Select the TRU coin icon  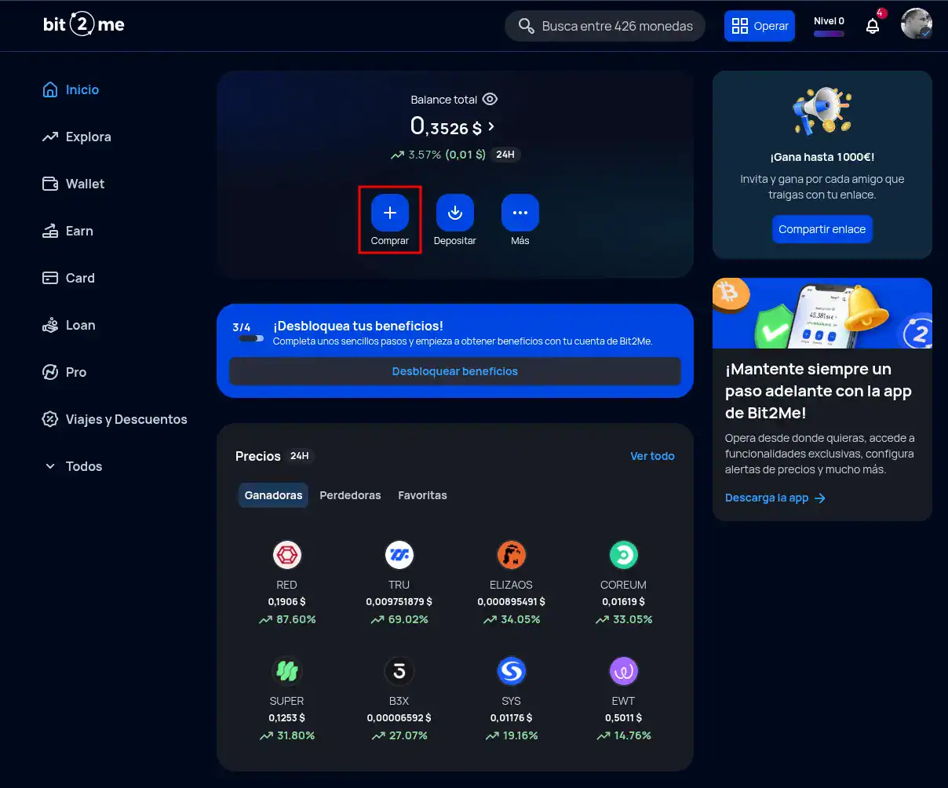click(x=399, y=555)
